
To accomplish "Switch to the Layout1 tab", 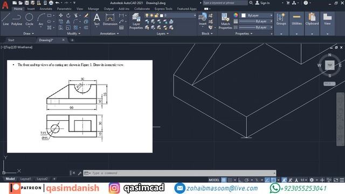I will 26,179.
